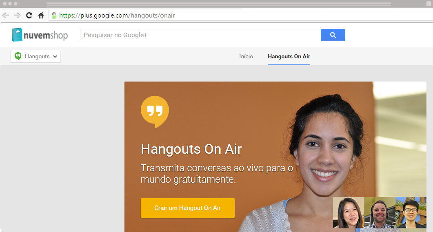Viewport: 433px width, 232px height.
Task: Click the nuvemshop logo
Action: pos(40,35)
